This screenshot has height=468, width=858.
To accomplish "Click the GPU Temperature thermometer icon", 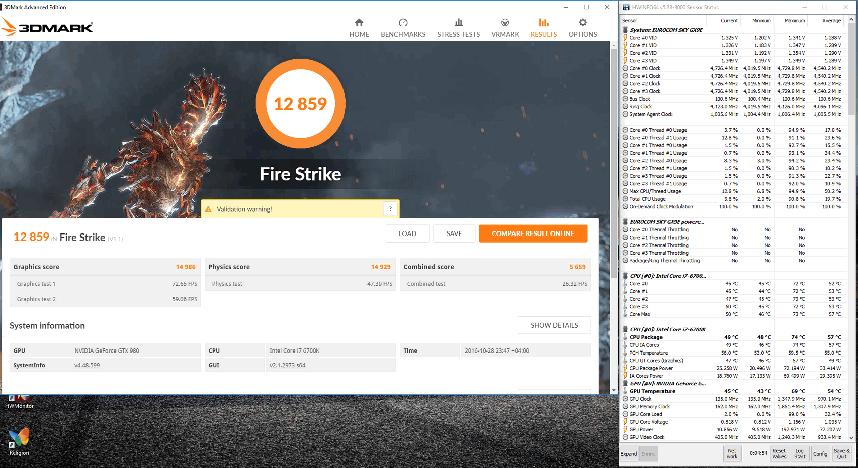I will point(625,391).
